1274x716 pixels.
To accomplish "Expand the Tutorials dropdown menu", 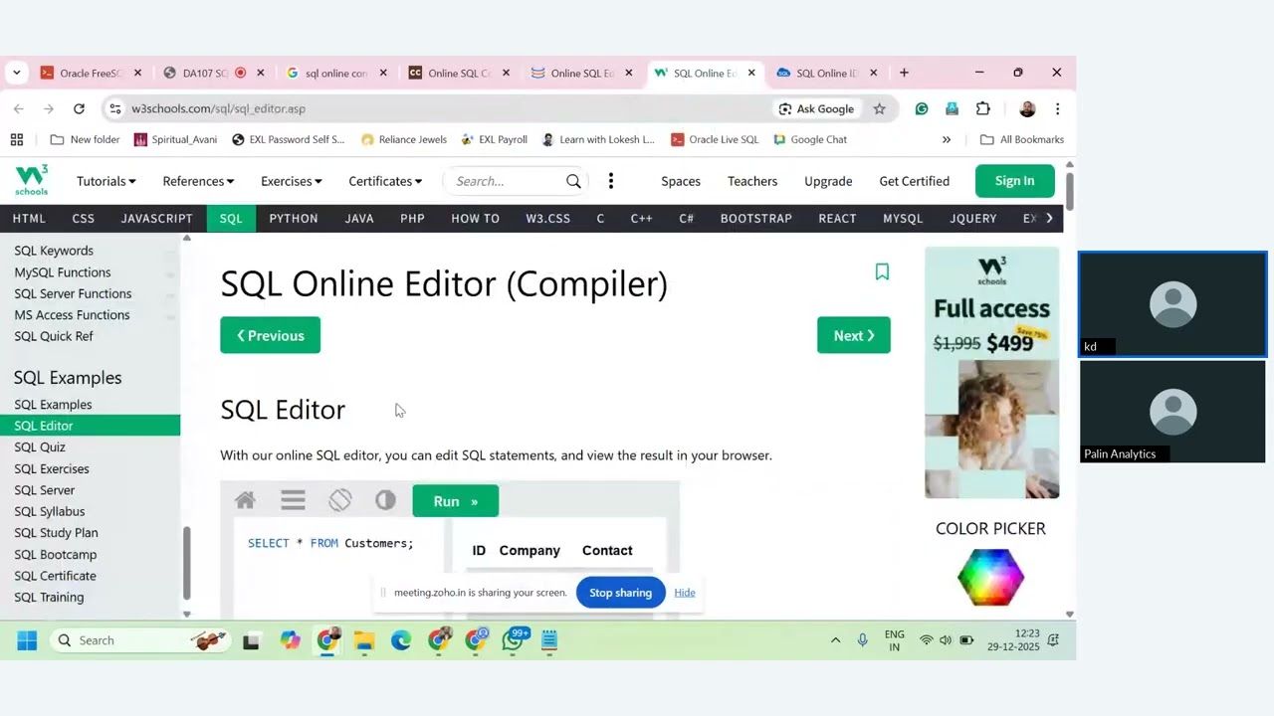I will [x=106, y=181].
